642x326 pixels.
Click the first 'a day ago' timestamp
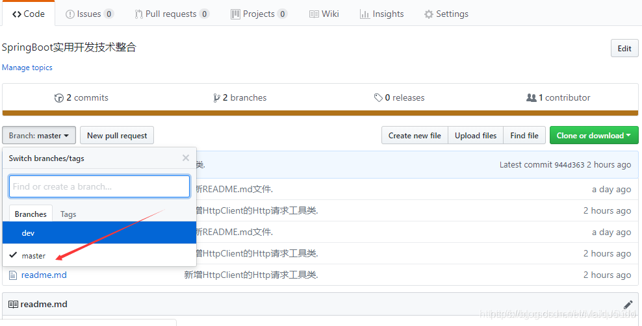click(x=611, y=190)
